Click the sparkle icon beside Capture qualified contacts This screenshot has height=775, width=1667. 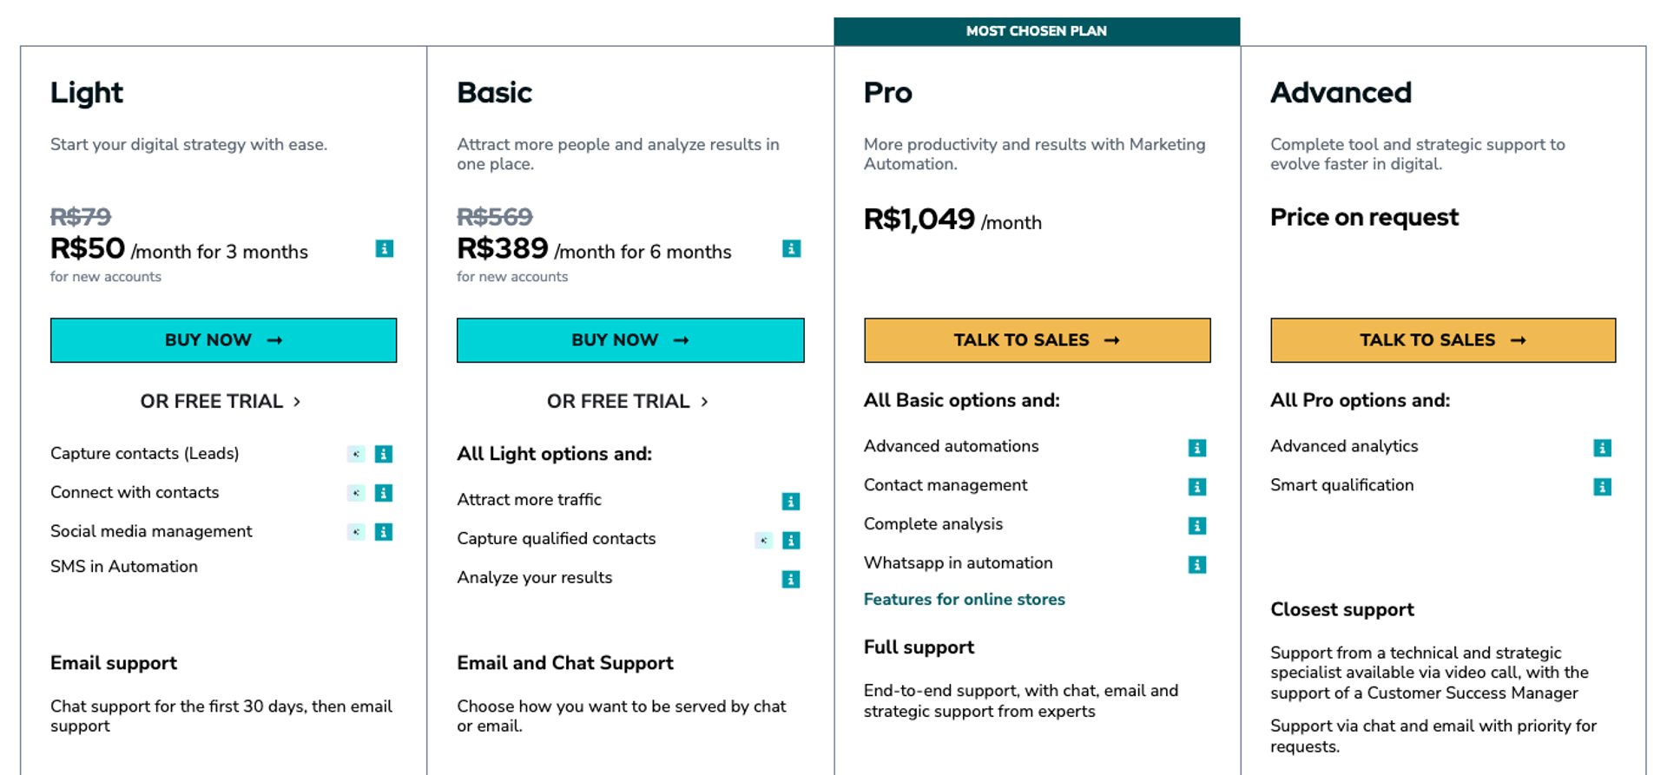pos(763,541)
